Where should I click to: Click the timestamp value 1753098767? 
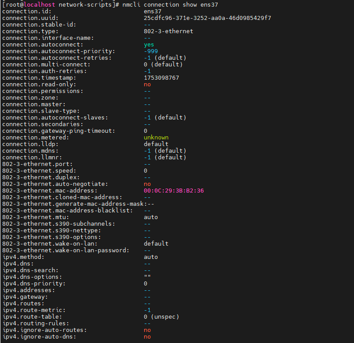click(162, 78)
